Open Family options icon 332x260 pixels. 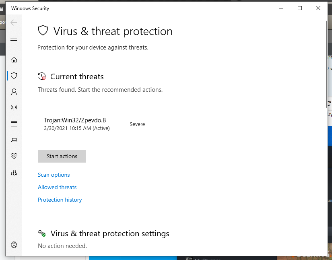(14, 173)
